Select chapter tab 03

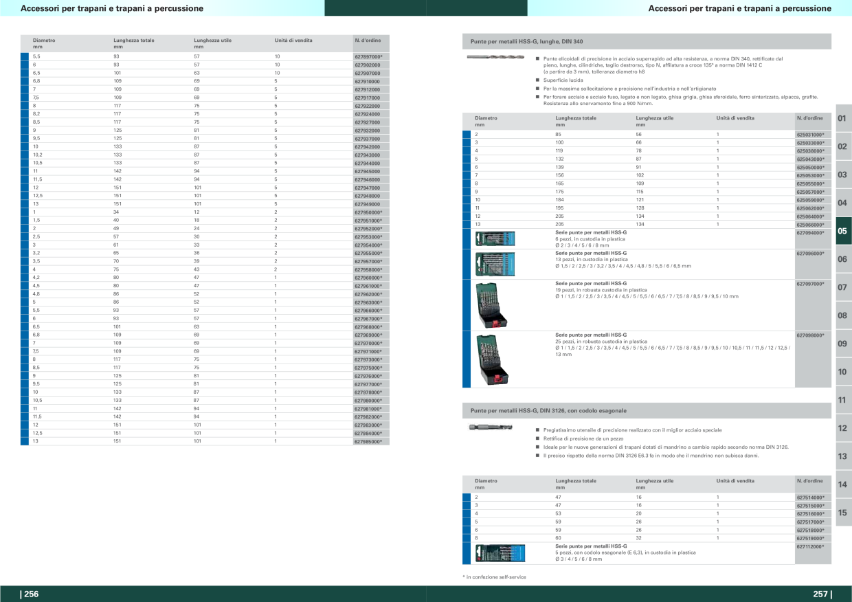[x=842, y=175]
